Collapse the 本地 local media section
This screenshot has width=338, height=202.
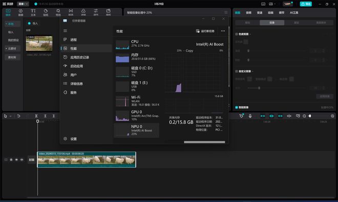click(6, 24)
